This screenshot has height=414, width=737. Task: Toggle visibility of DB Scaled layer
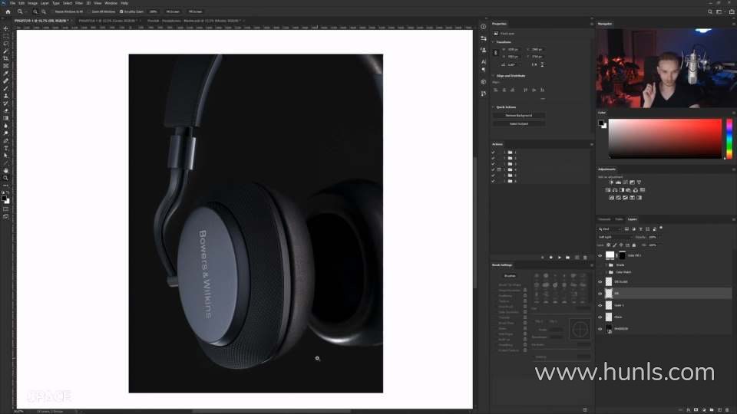[600, 281]
